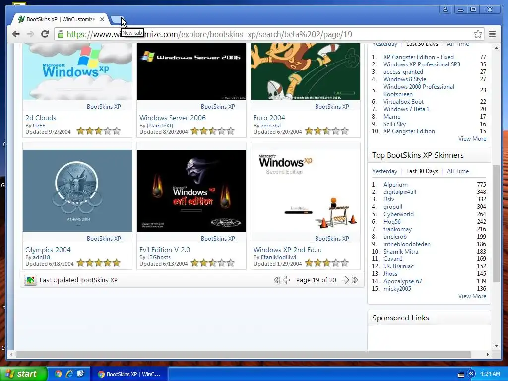Click the keyboard icon in system tray
Screen dimensions: 508x381
coord(461,375)
